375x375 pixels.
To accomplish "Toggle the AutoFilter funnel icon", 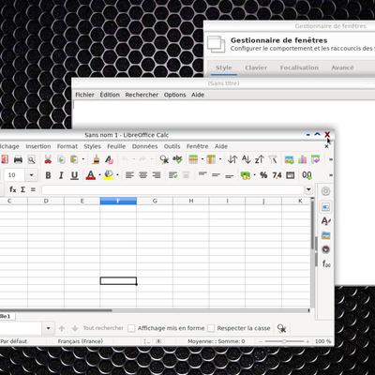I will (x=273, y=159).
